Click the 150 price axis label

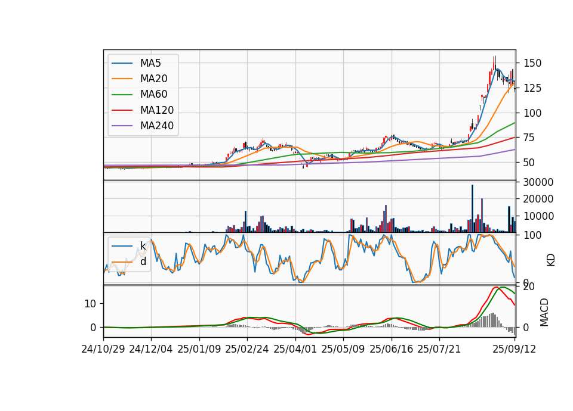(532, 63)
